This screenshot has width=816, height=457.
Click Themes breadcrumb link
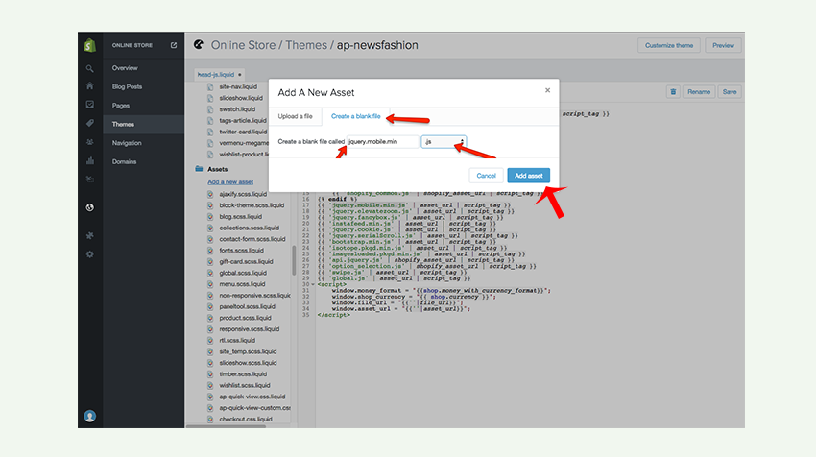(306, 45)
